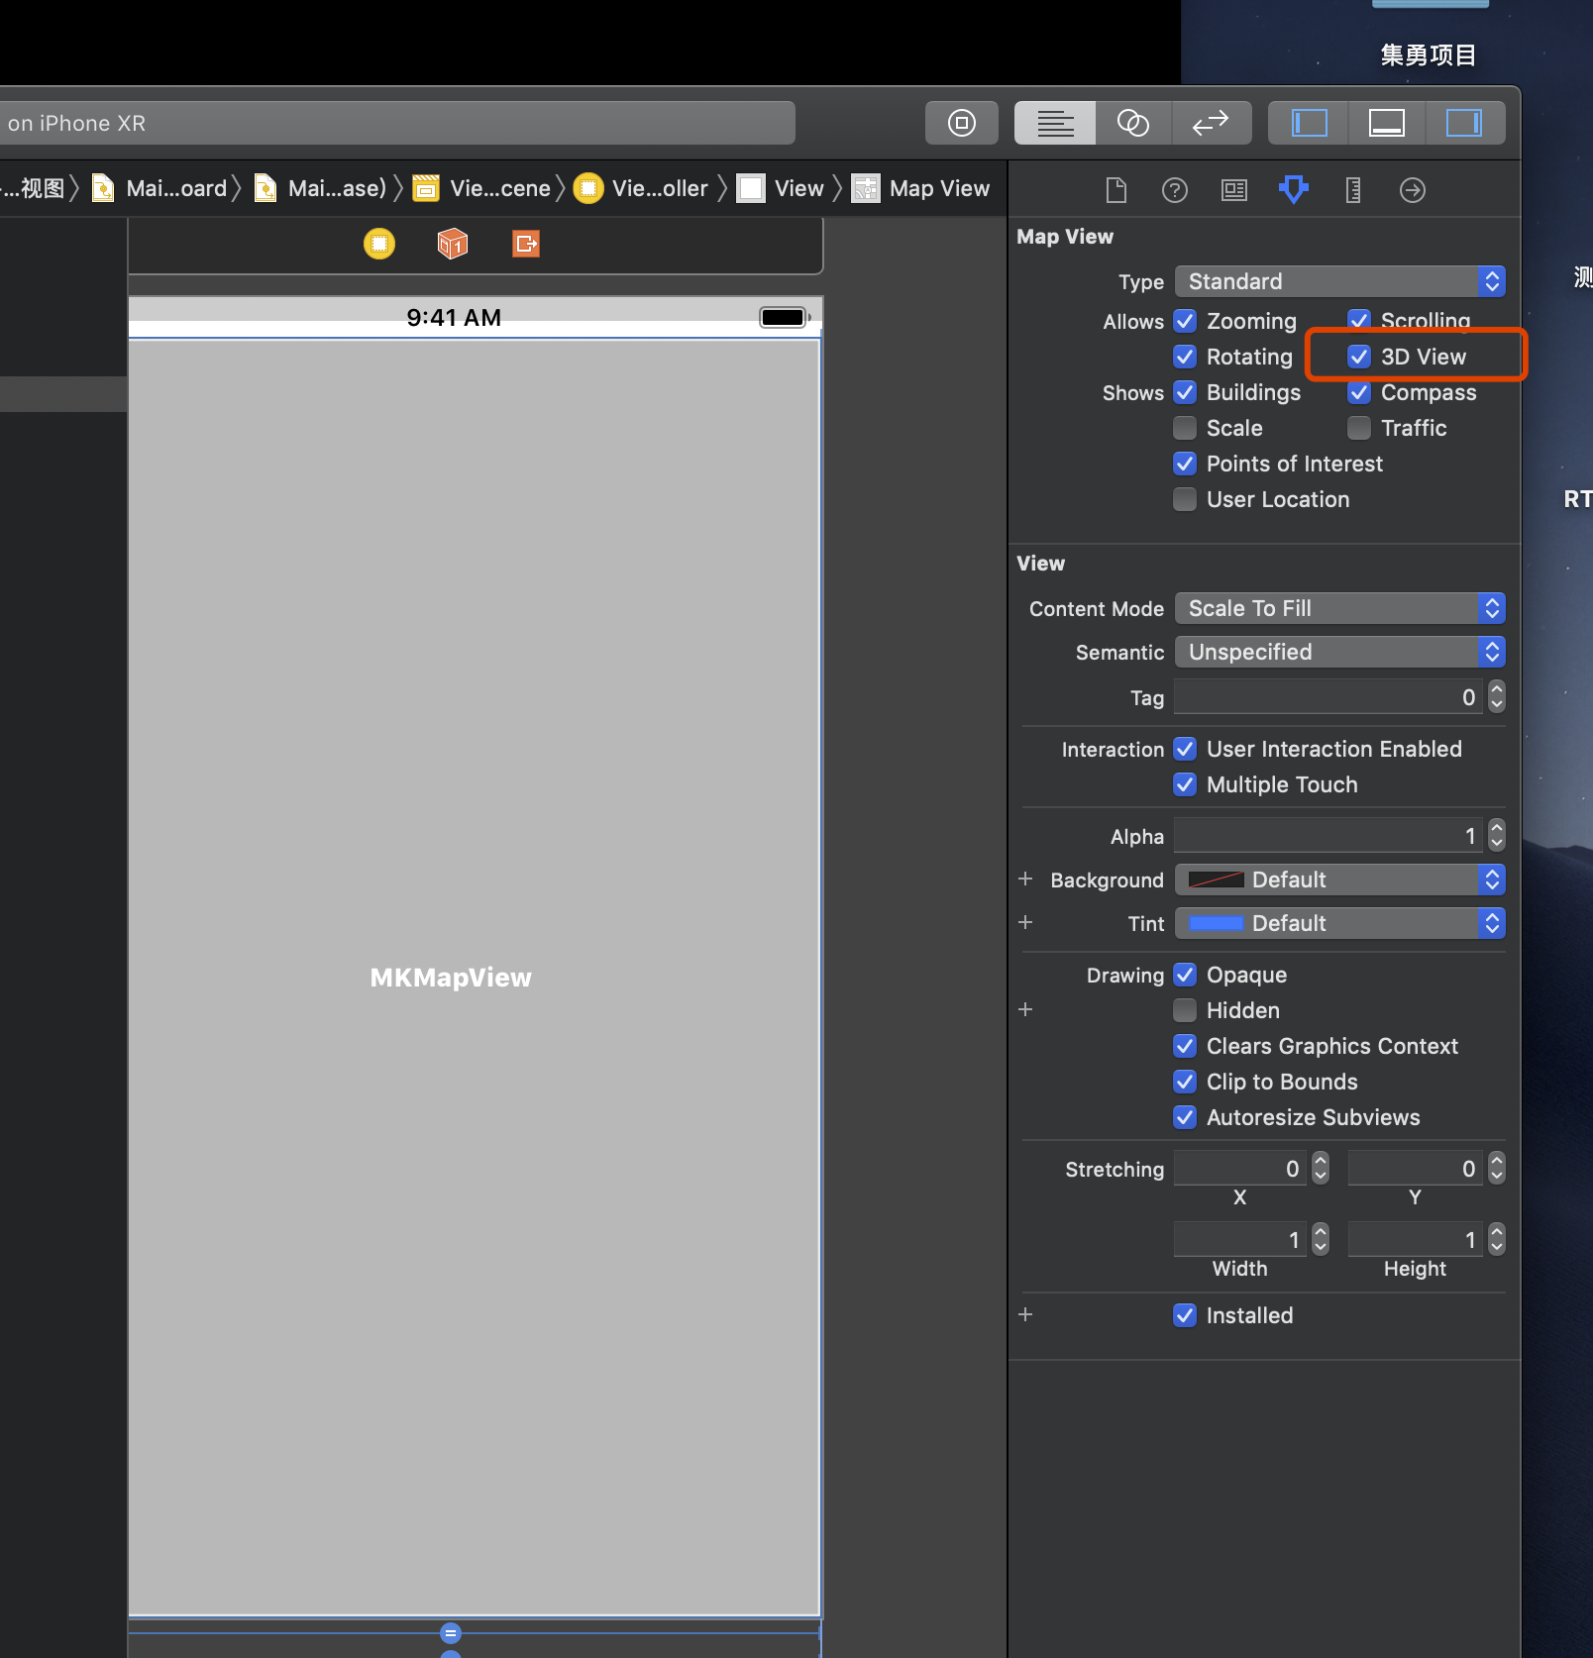This screenshot has height=1658, width=1593.
Task: Click the Library object button
Action: pyautogui.click(x=961, y=123)
